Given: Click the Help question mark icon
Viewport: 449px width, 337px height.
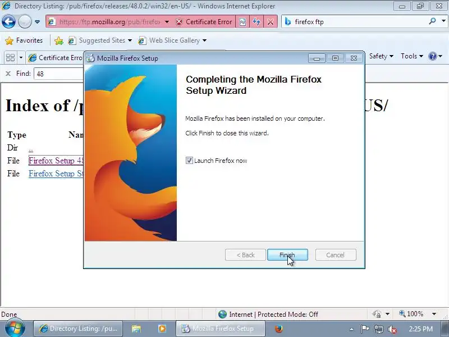Looking at the screenshot, I should point(432,56).
